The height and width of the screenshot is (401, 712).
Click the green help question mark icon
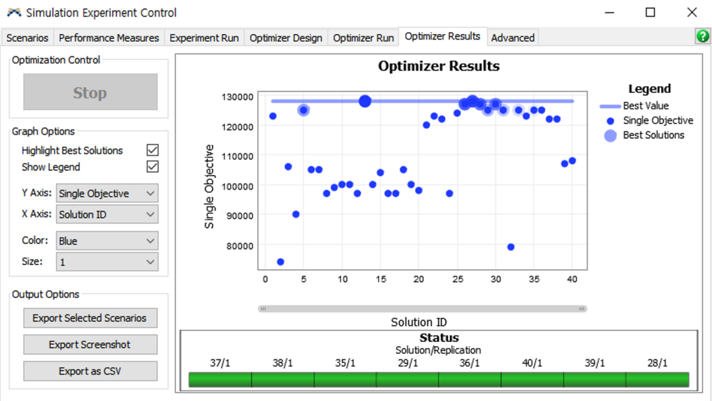click(x=702, y=36)
